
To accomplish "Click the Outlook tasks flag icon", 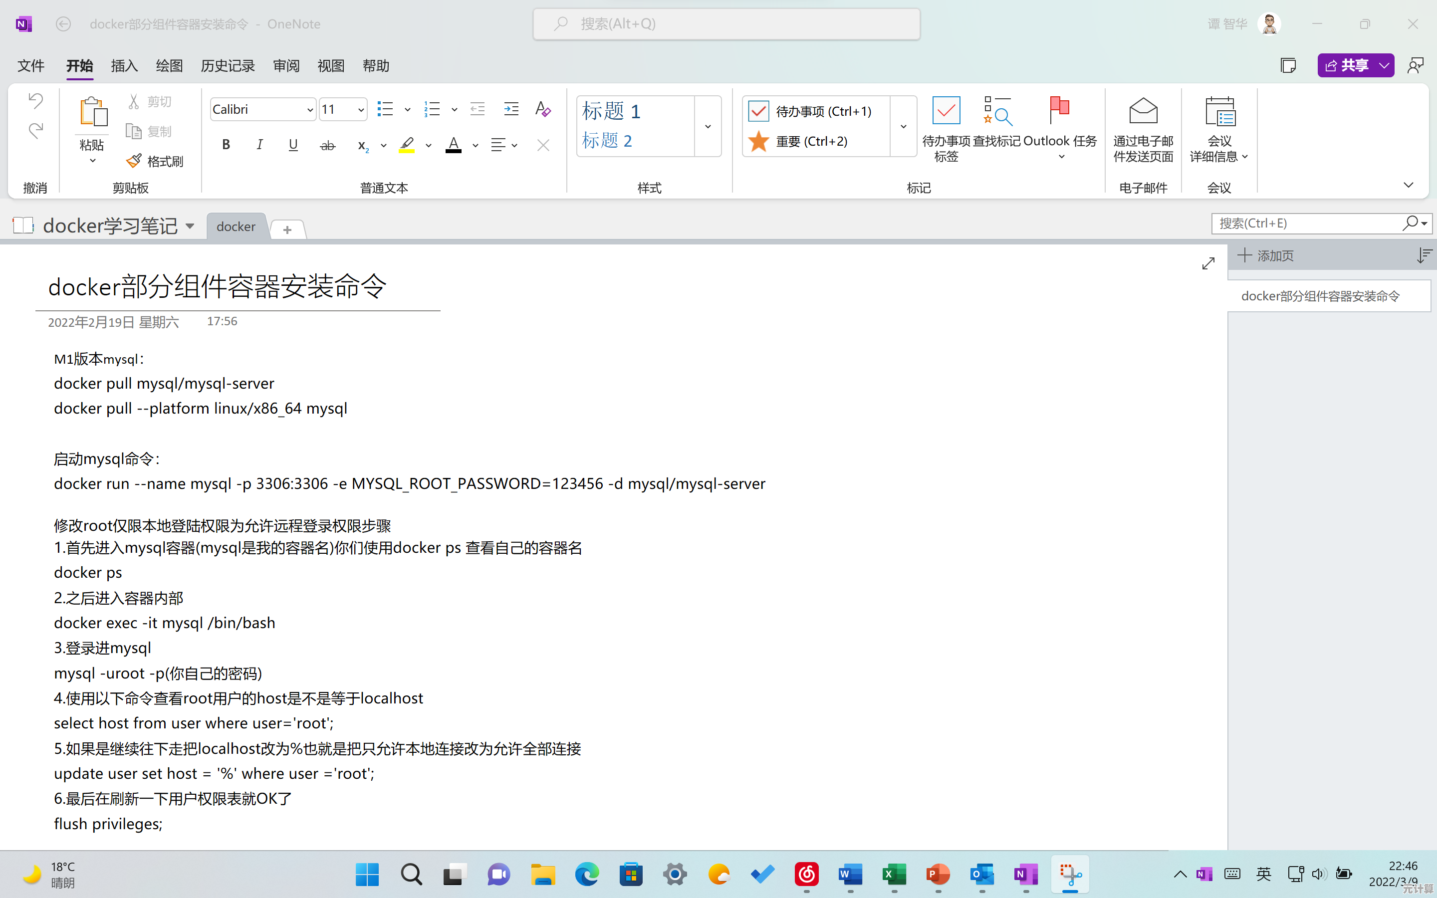I will pyautogui.click(x=1059, y=110).
